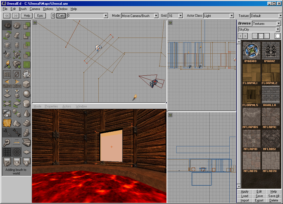Open the Camera menu

[35, 9]
